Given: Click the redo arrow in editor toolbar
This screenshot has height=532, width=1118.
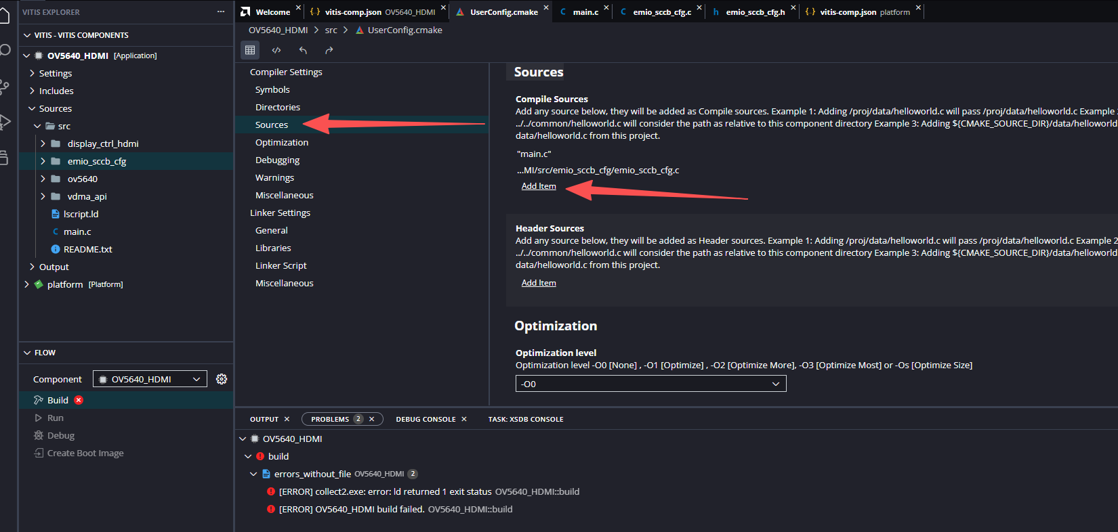Looking at the screenshot, I should [329, 50].
